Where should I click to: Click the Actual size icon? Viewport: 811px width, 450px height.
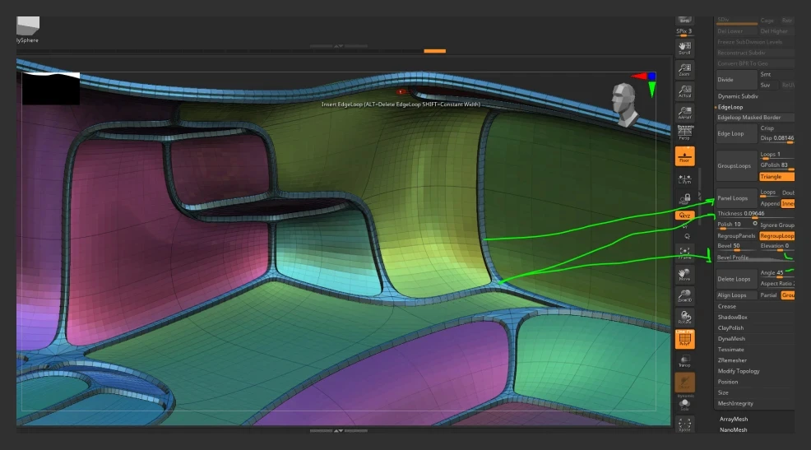point(684,91)
